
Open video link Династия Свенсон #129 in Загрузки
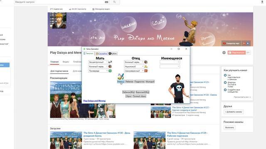tap(187, 134)
